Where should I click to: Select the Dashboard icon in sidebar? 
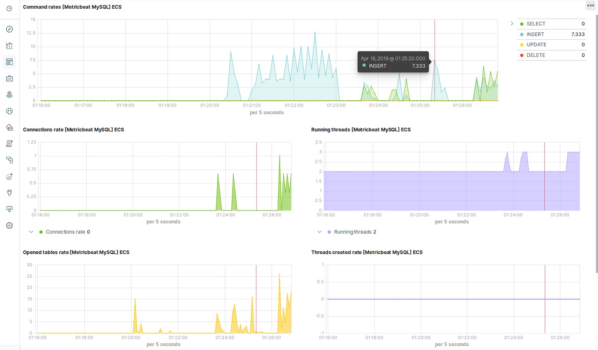[9, 62]
